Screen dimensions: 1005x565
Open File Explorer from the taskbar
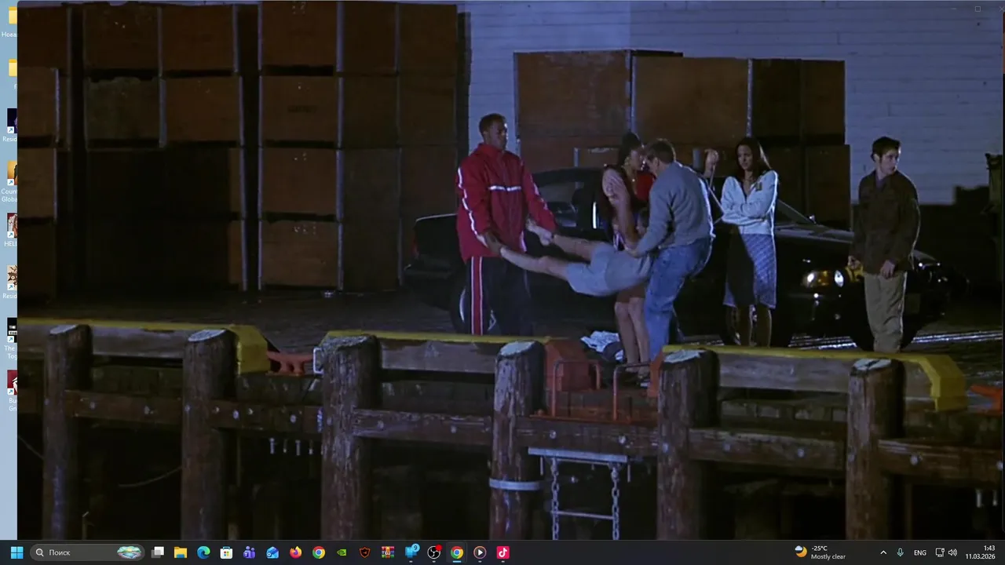(181, 552)
